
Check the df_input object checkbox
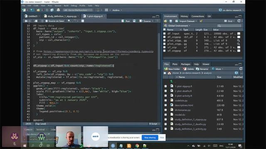pos(164,34)
